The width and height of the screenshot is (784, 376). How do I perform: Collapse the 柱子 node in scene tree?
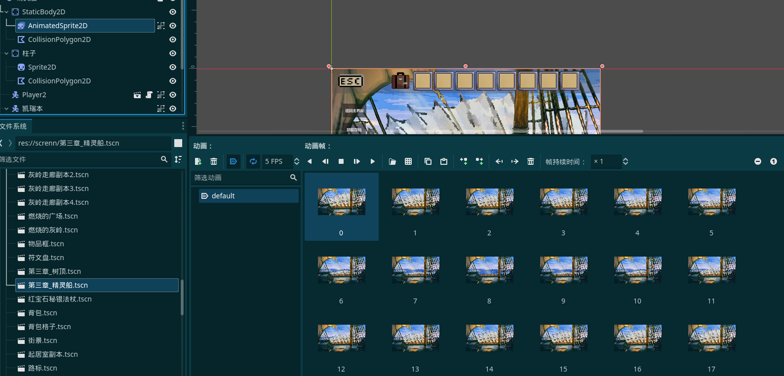point(6,53)
